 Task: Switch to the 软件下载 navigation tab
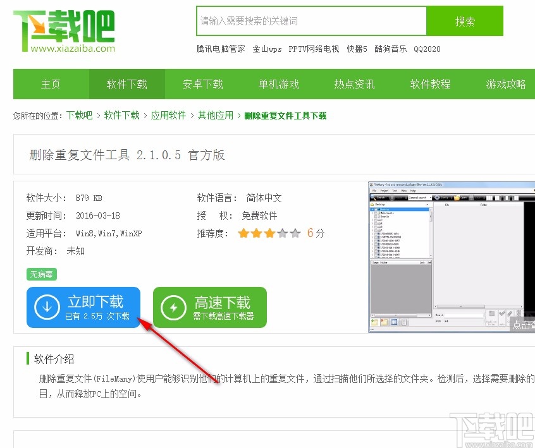point(126,83)
